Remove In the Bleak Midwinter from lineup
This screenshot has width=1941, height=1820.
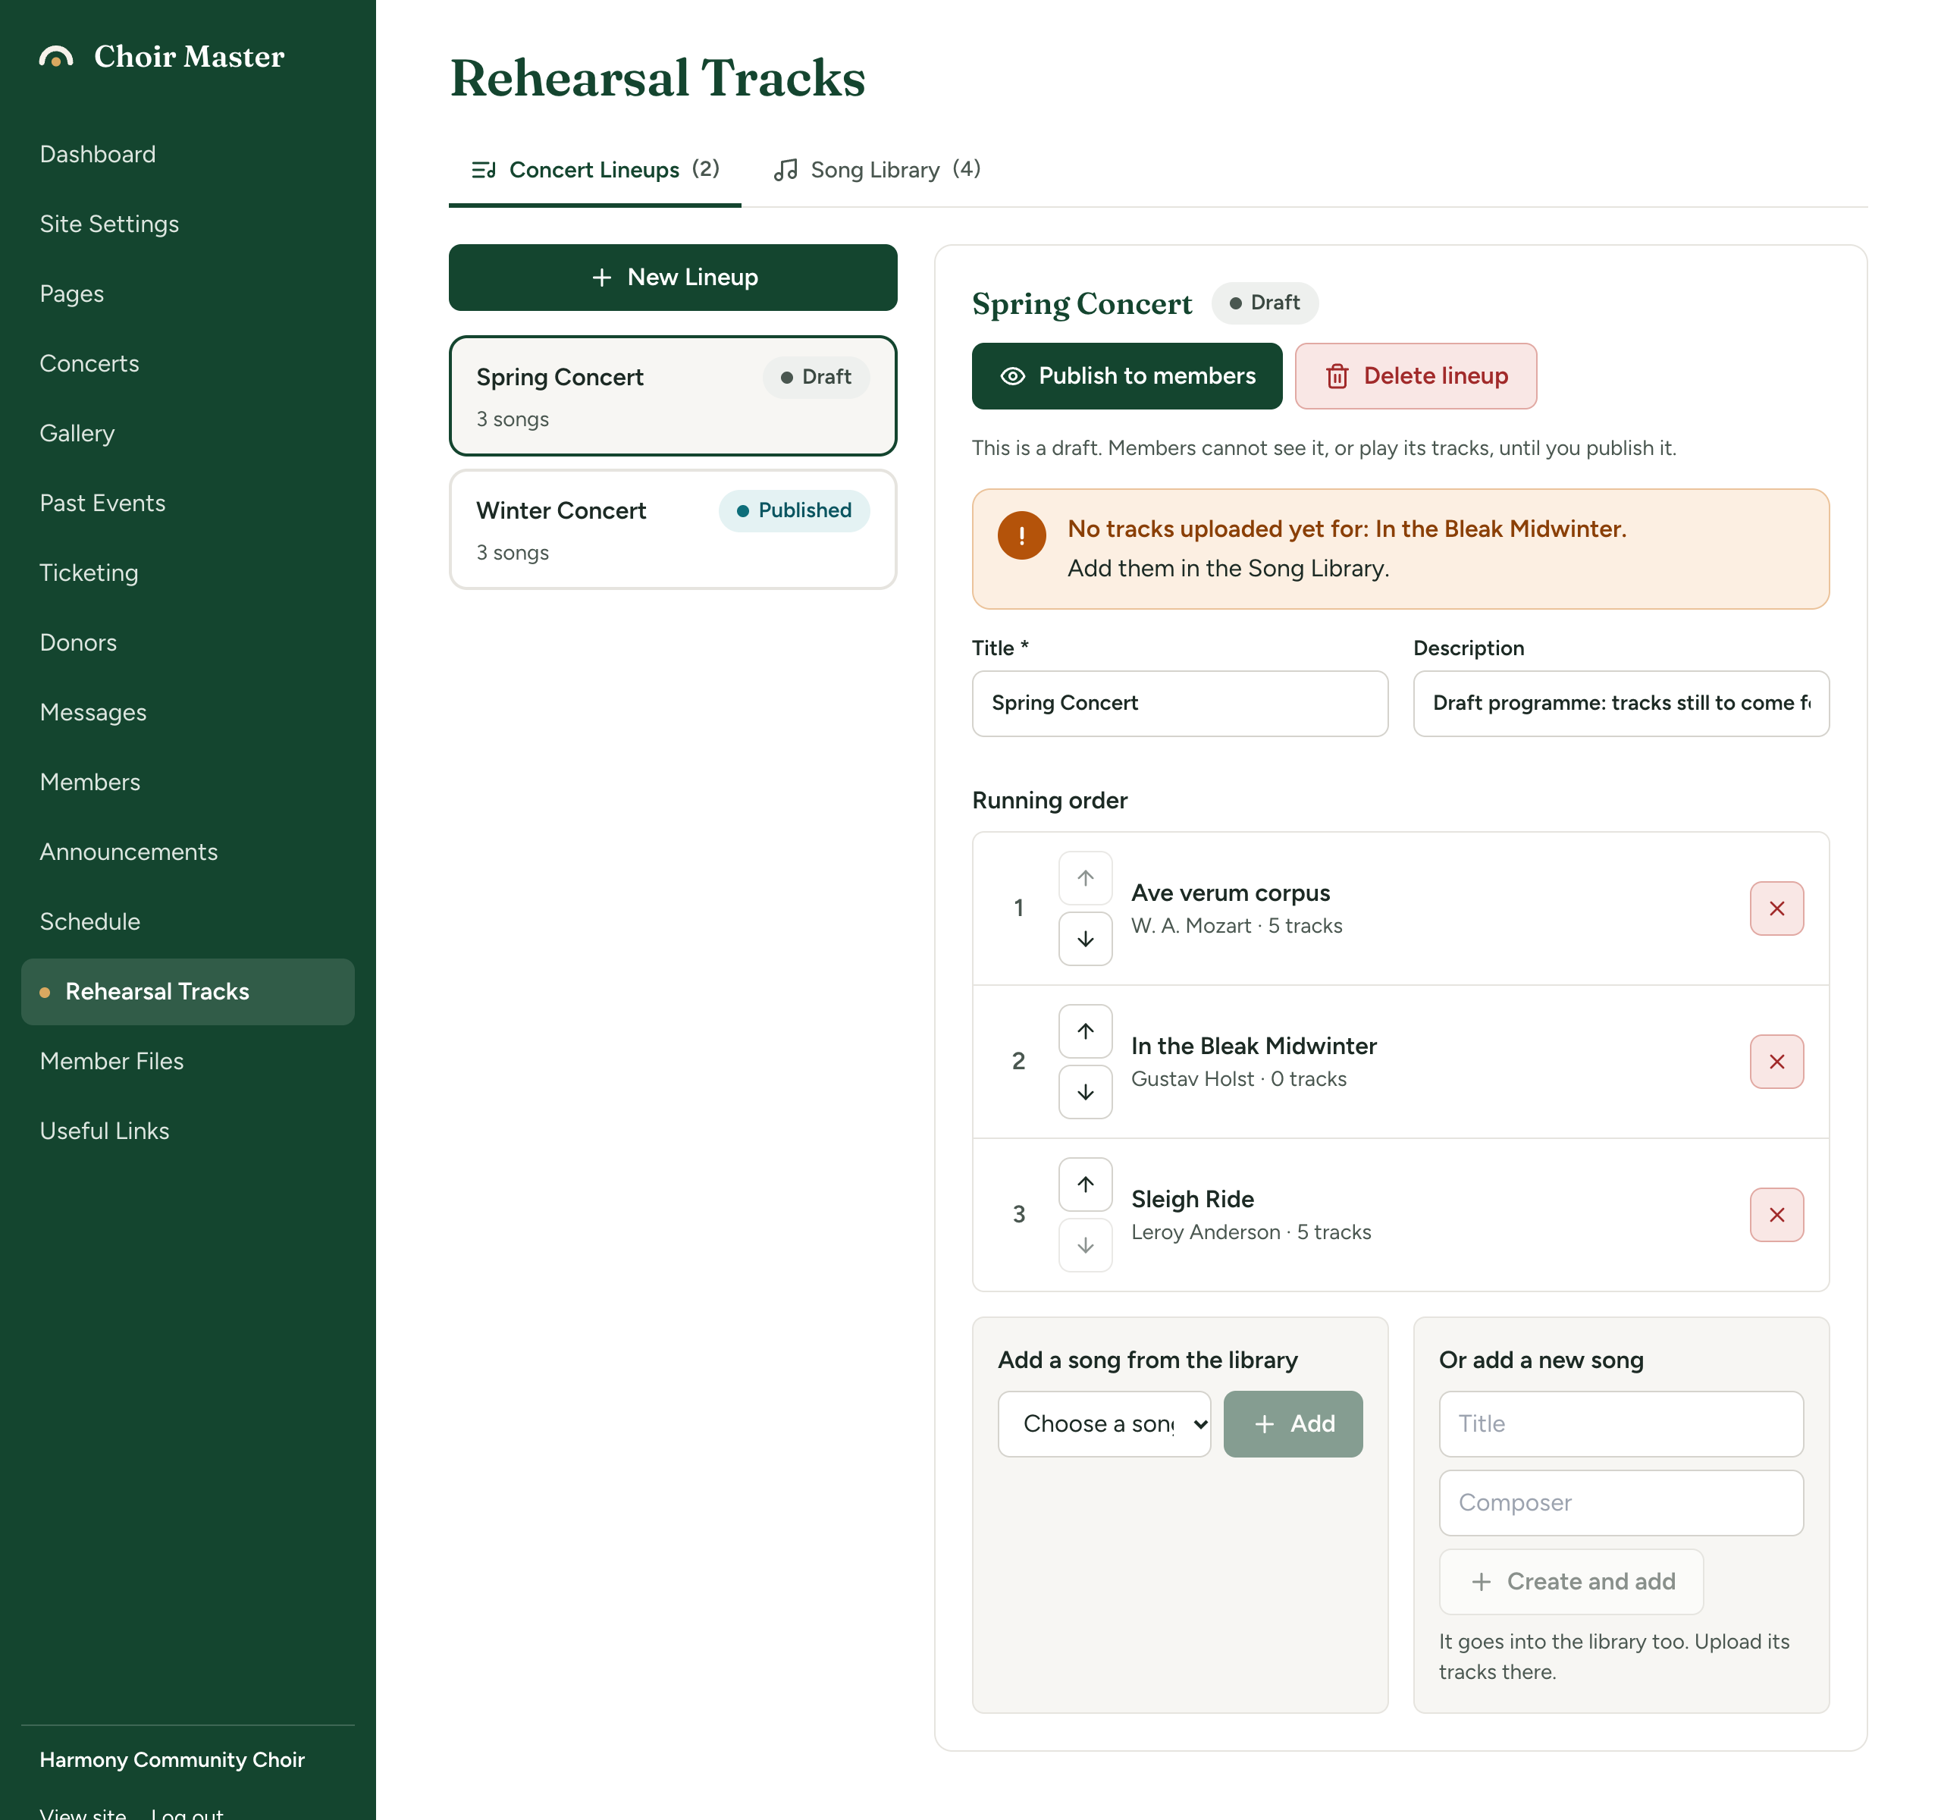point(1776,1062)
